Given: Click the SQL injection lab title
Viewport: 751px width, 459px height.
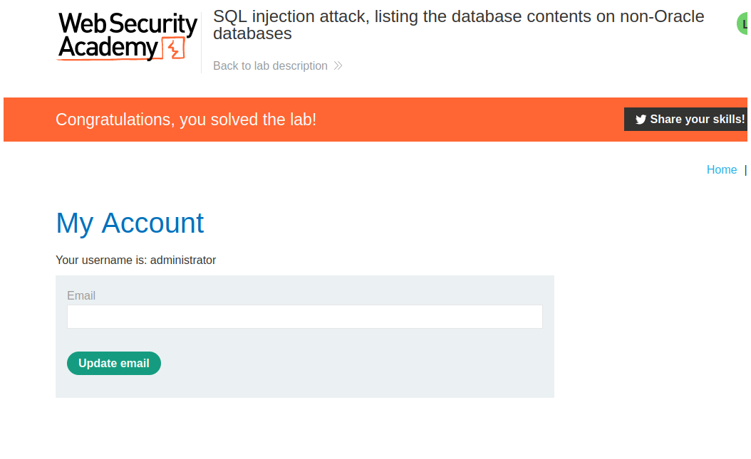Looking at the screenshot, I should pyautogui.click(x=458, y=25).
